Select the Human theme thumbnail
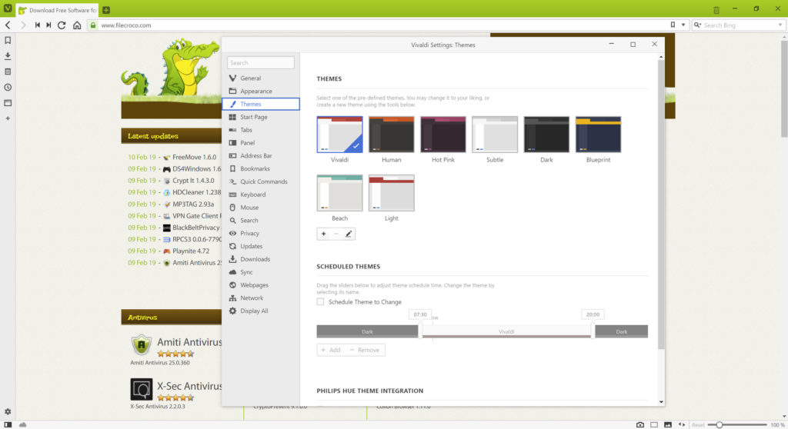 [392, 135]
